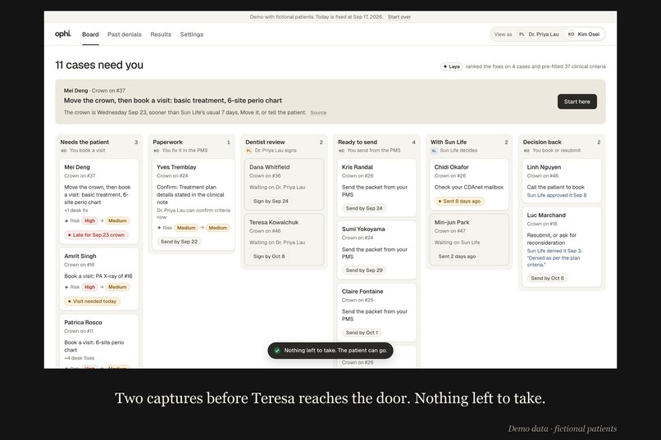Click PL avatar under Dentist review
Image resolution: width=661 pixels, height=440 pixels.
[248, 151]
